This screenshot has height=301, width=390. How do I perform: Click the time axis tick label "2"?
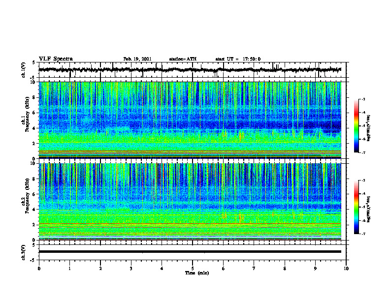[x=100, y=269]
